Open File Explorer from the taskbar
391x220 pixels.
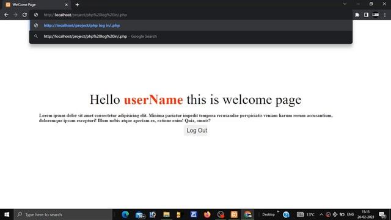click(166, 215)
